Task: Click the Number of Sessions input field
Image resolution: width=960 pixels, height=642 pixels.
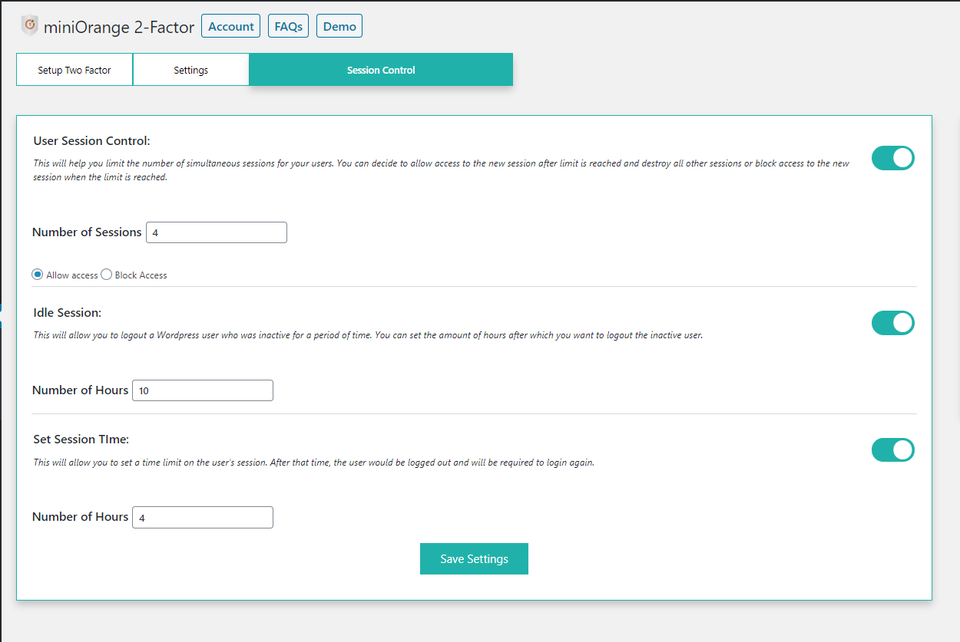Action: [x=217, y=232]
